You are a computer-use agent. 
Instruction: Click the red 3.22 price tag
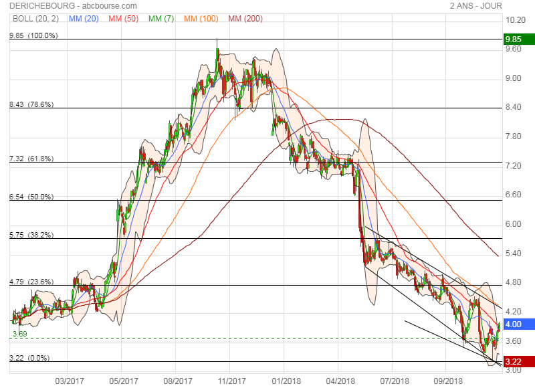tap(519, 362)
